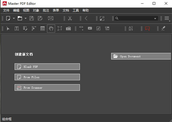Click the Blank PDF button
Screen dimensions: 172x122
[47, 67]
